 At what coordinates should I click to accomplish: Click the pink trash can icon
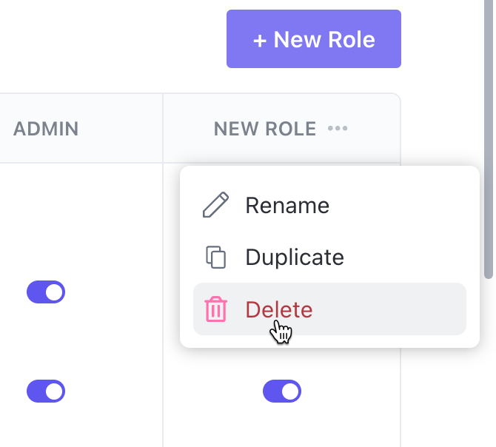[215, 309]
